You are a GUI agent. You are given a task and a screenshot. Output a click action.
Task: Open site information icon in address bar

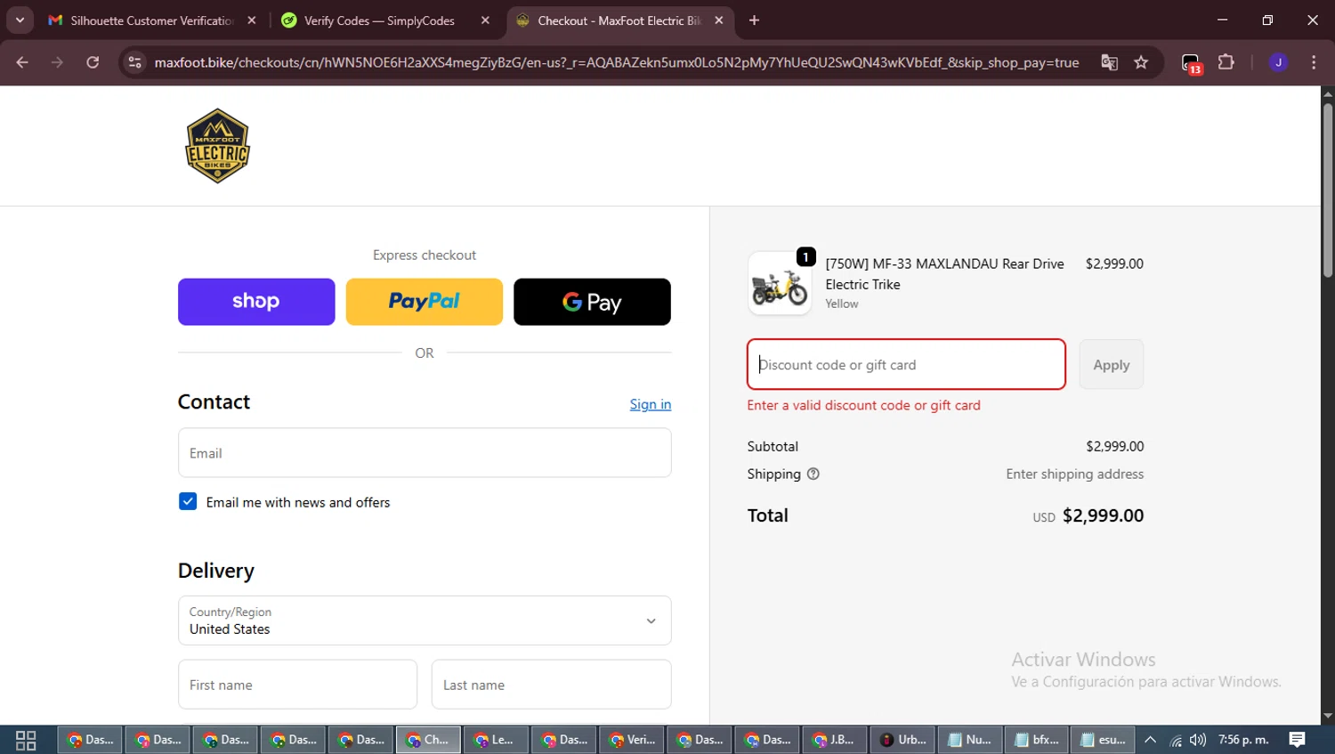[134, 62]
